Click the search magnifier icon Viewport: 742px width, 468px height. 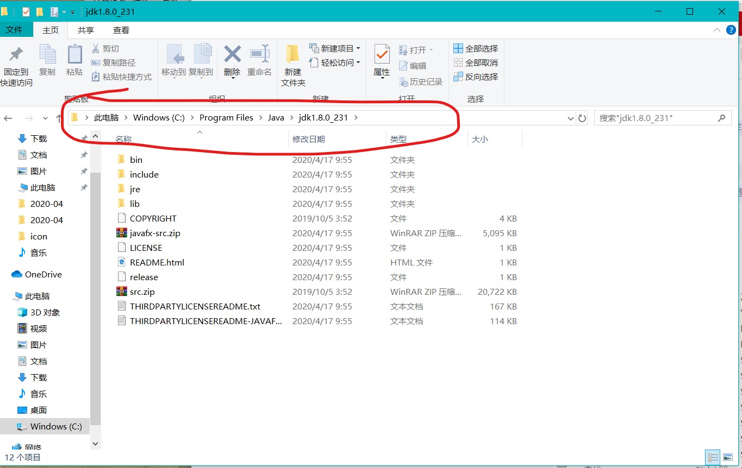pyautogui.click(x=721, y=118)
